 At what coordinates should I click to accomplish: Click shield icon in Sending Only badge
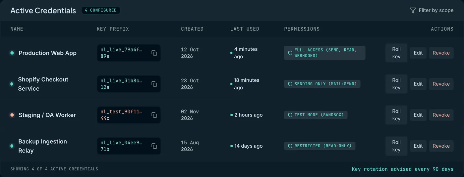[290, 84]
